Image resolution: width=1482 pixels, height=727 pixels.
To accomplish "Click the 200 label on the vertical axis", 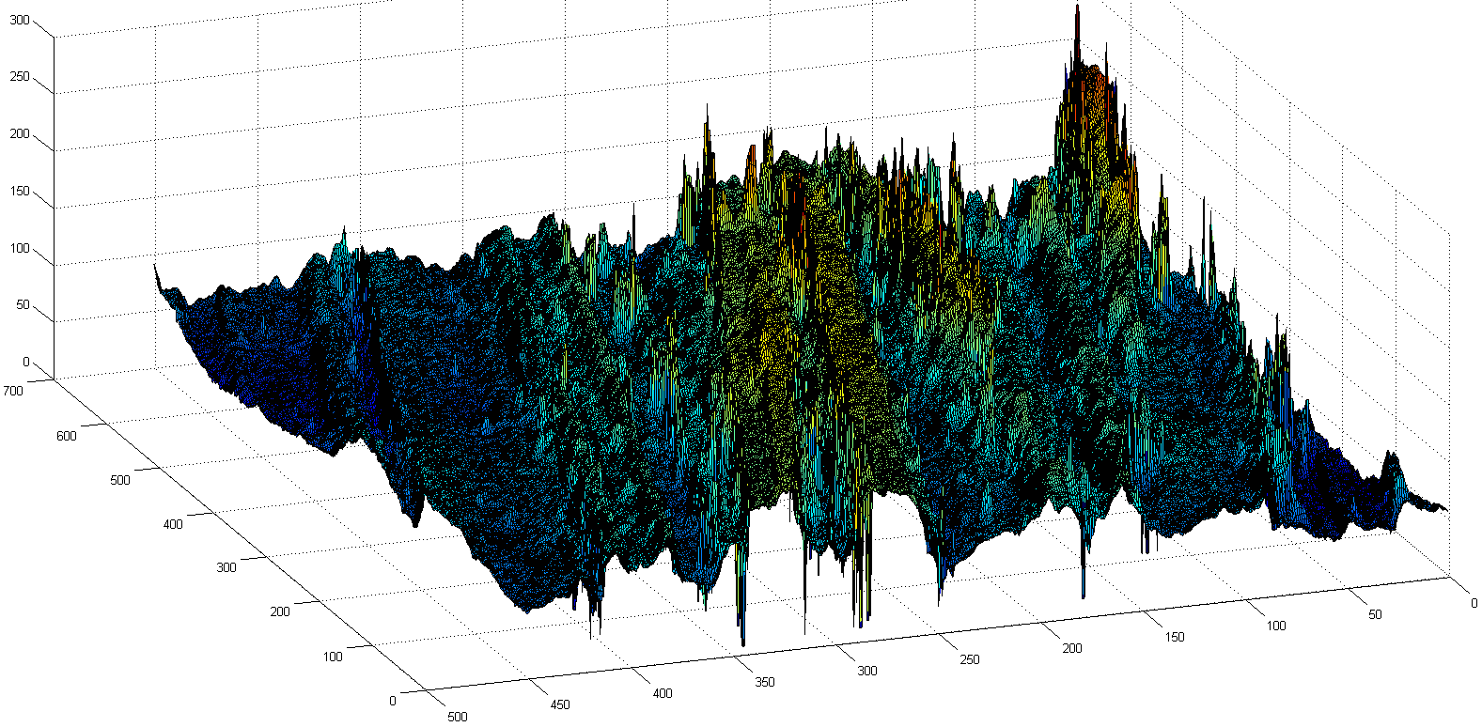I will 20,134.
